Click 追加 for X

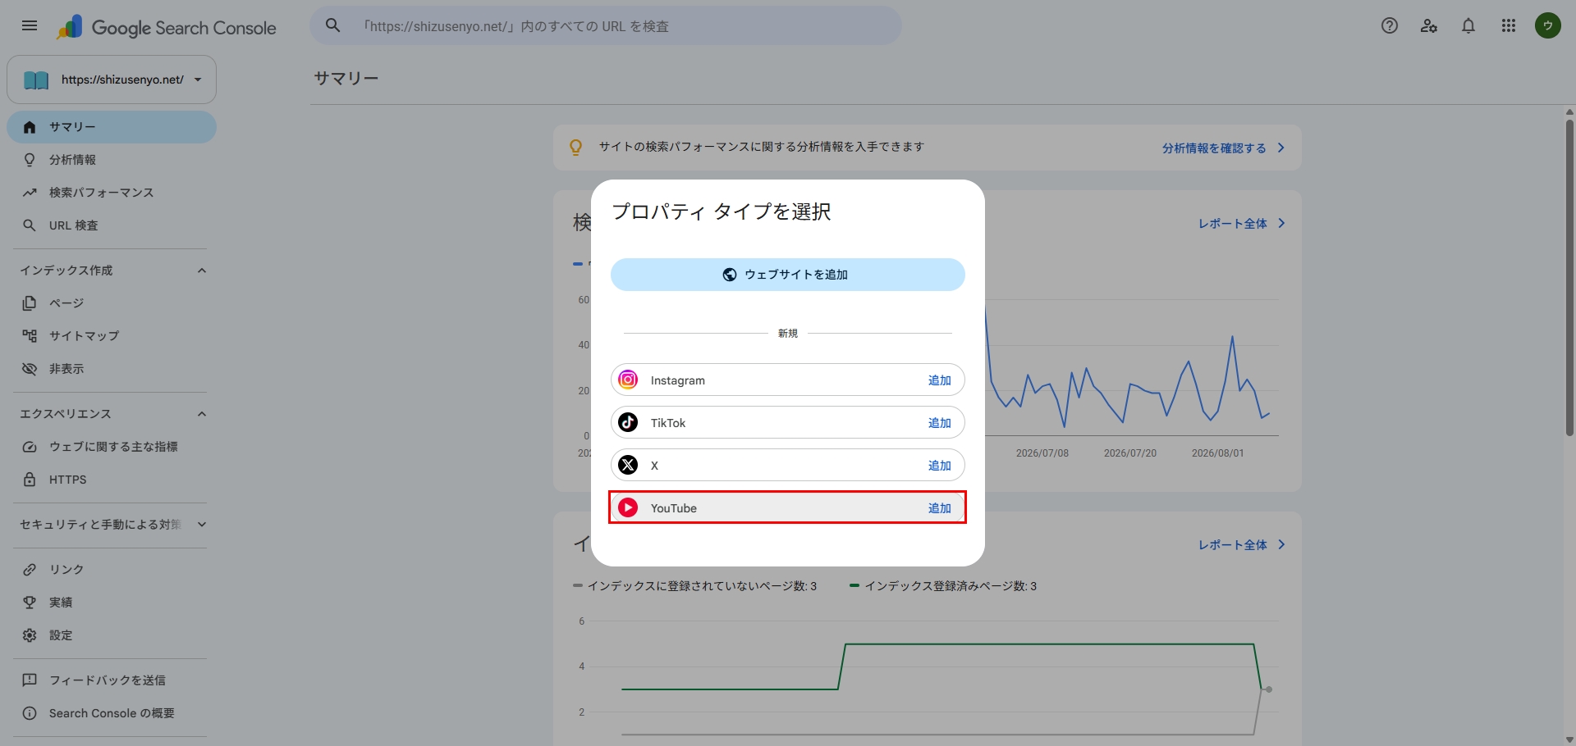pos(940,466)
